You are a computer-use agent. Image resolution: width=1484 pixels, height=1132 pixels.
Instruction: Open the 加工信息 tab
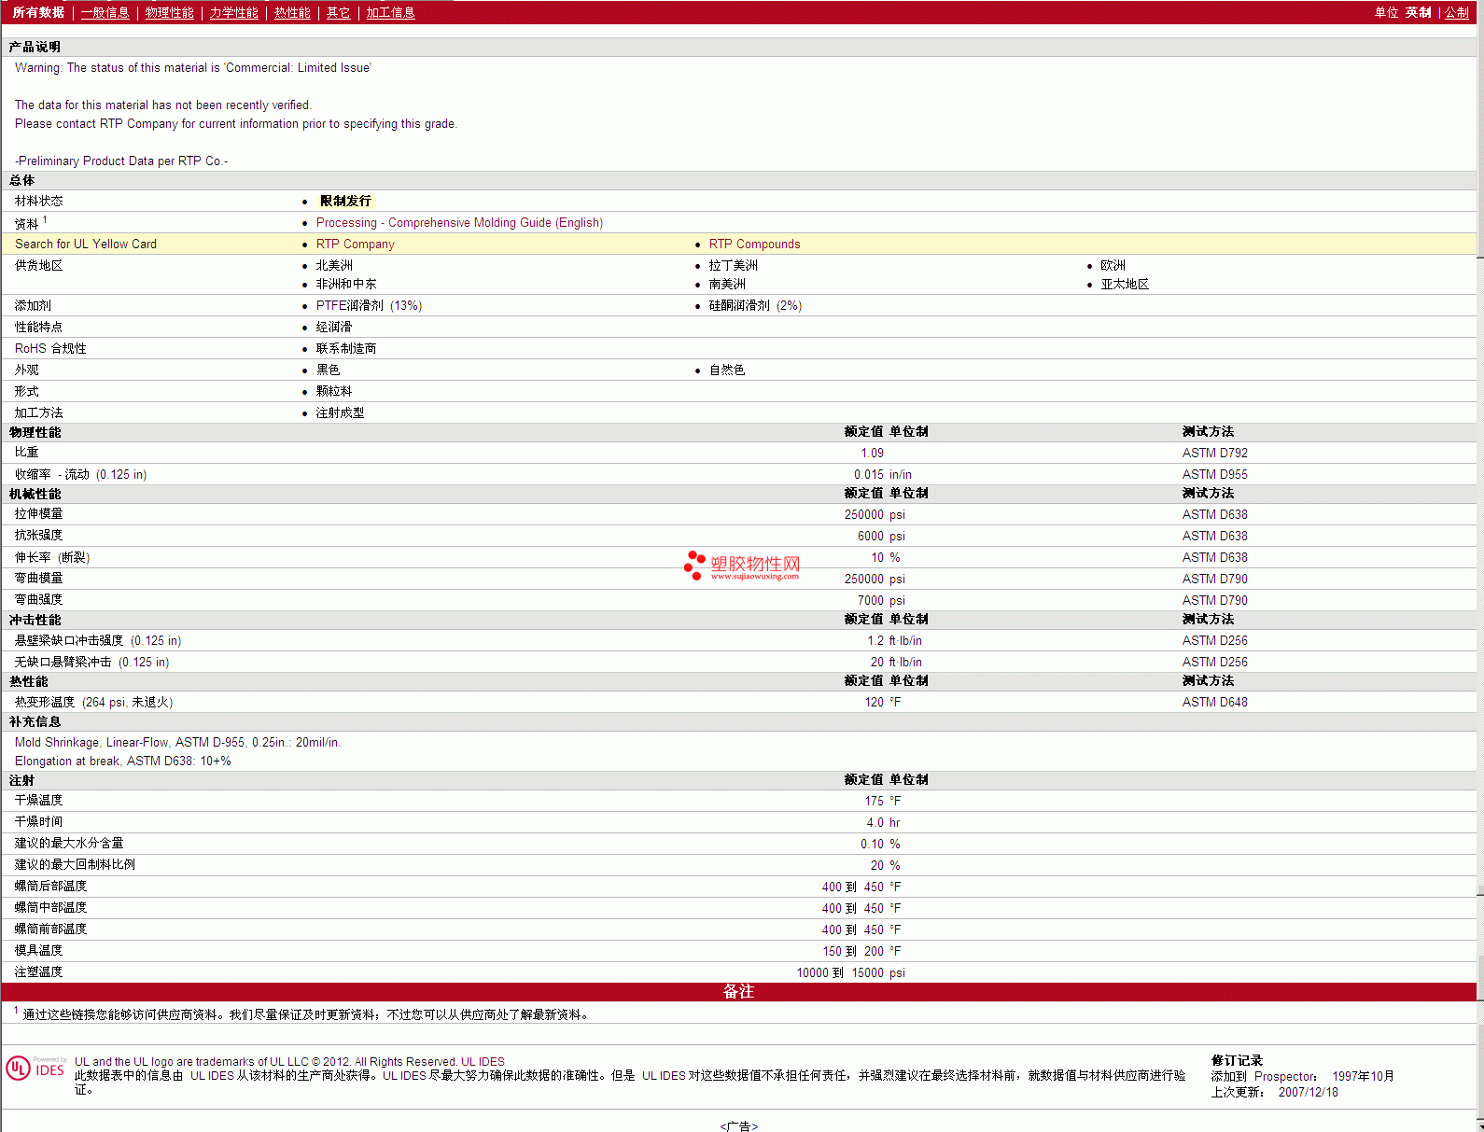pyautogui.click(x=390, y=12)
